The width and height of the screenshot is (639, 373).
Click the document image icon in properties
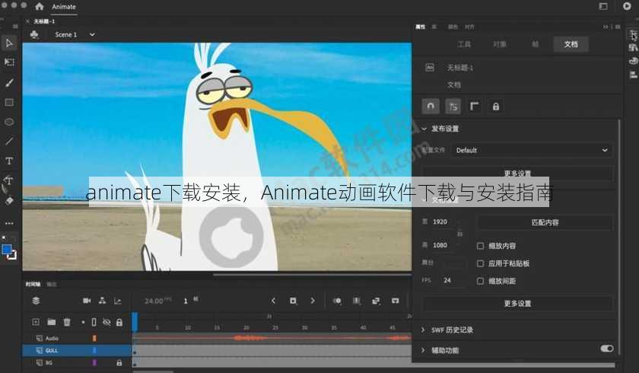(x=430, y=67)
